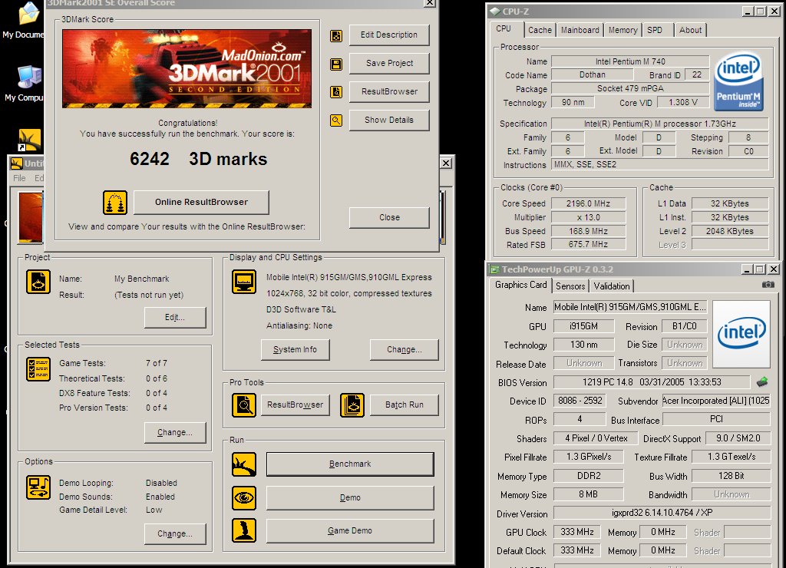This screenshot has height=568, width=786.
Task: Click the Project section document icon
Action: click(x=38, y=282)
